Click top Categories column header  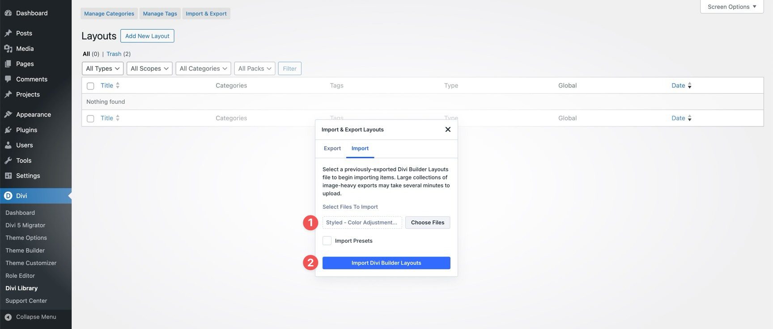[x=231, y=85]
